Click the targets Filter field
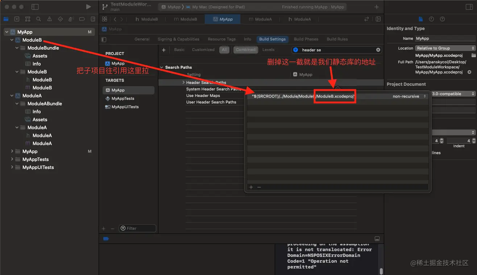The image size is (477, 275). pos(137,228)
